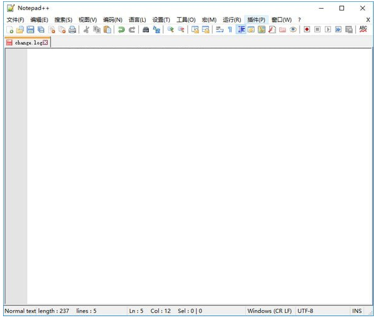Click the Redo arrow icon

tap(132, 30)
